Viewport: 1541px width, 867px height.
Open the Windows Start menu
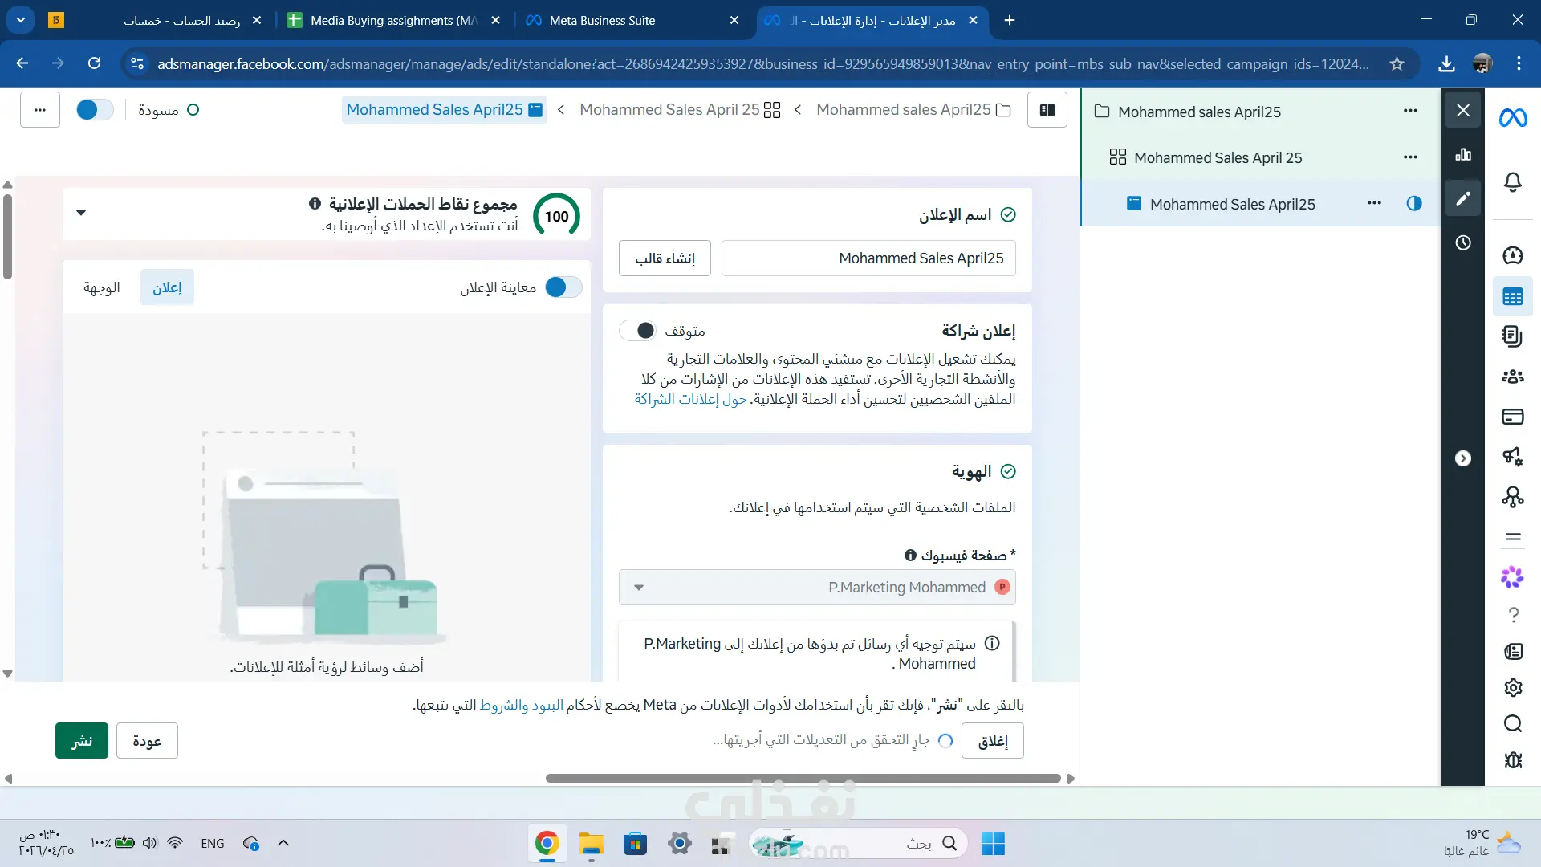click(x=993, y=843)
